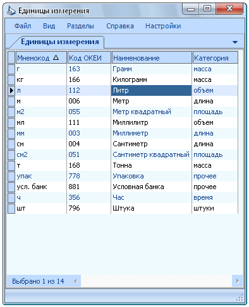Select the Миллилитр name cell
The image size is (249, 307).
click(x=152, y=123)
